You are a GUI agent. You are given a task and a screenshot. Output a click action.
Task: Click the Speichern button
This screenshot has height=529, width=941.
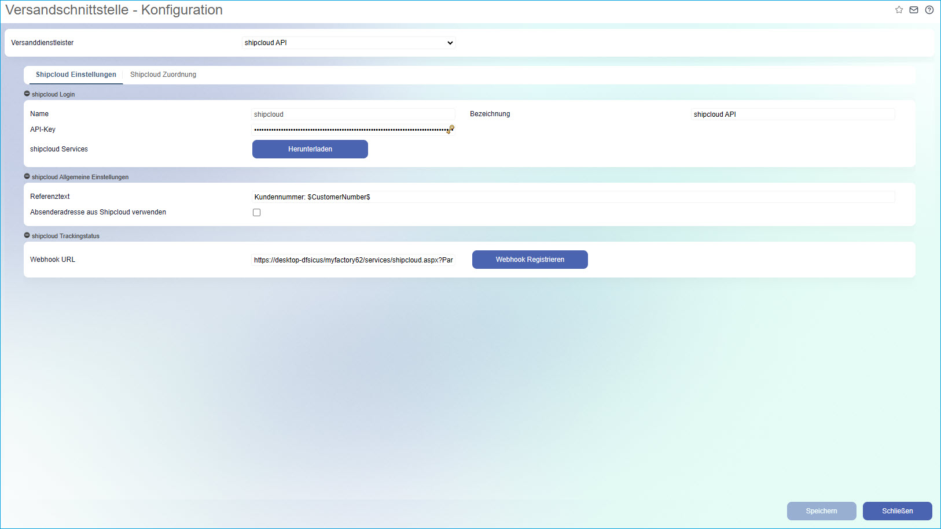[822, 511]
